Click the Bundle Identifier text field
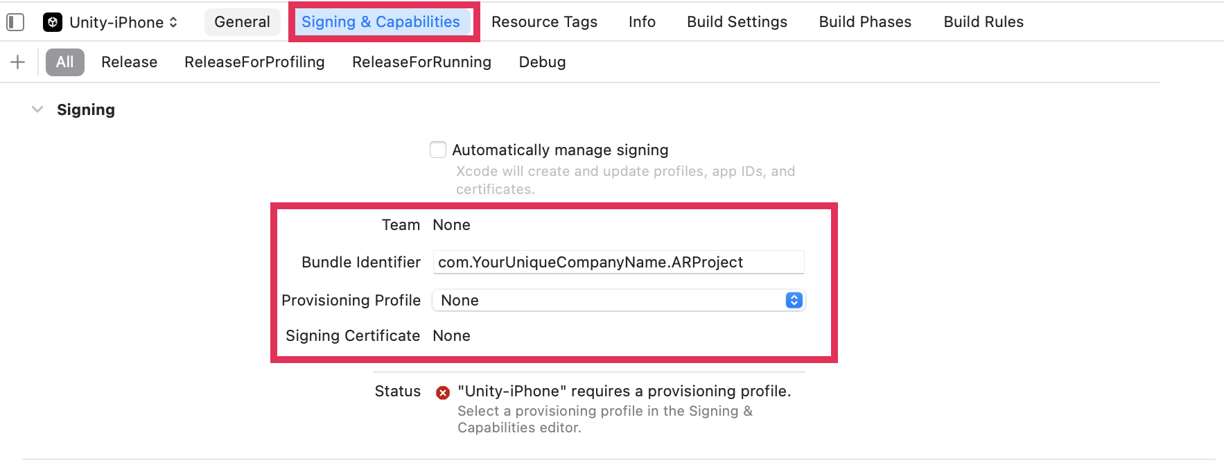This screenshot has width=1224, height=467. pos(618,262)
